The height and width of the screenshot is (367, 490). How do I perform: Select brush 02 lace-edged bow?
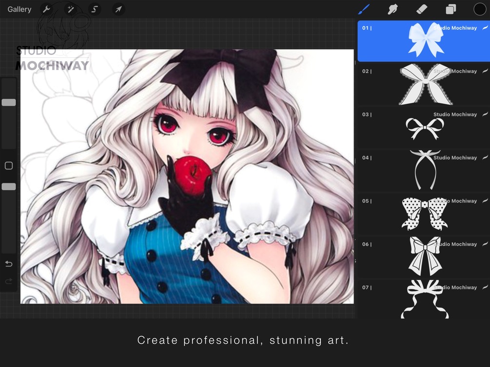click(424, 84)
